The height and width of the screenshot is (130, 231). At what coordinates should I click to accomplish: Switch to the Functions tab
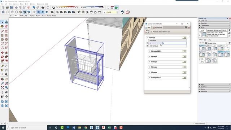157,27
